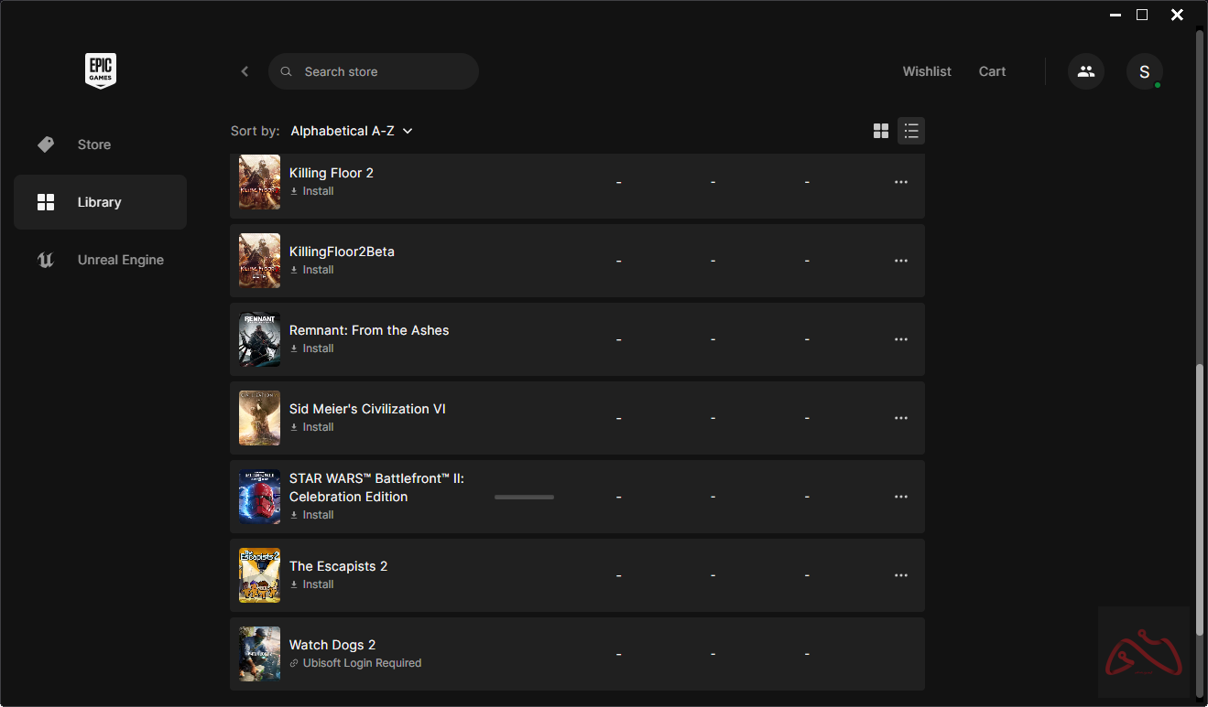The height and width of the screenshot is (707, 1208).
Task: Open more options for Sid Meier's Civilization VI
Action: [901, 418]
